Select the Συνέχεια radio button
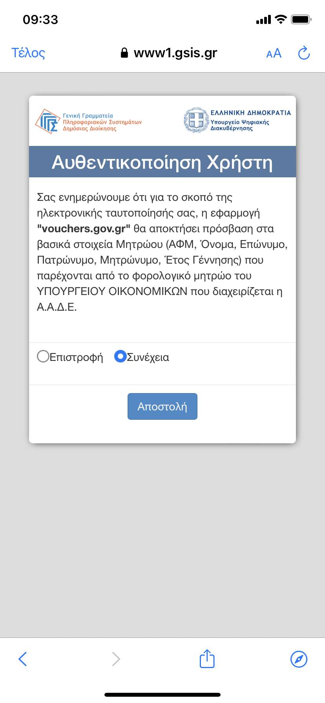 pos(120,356)
